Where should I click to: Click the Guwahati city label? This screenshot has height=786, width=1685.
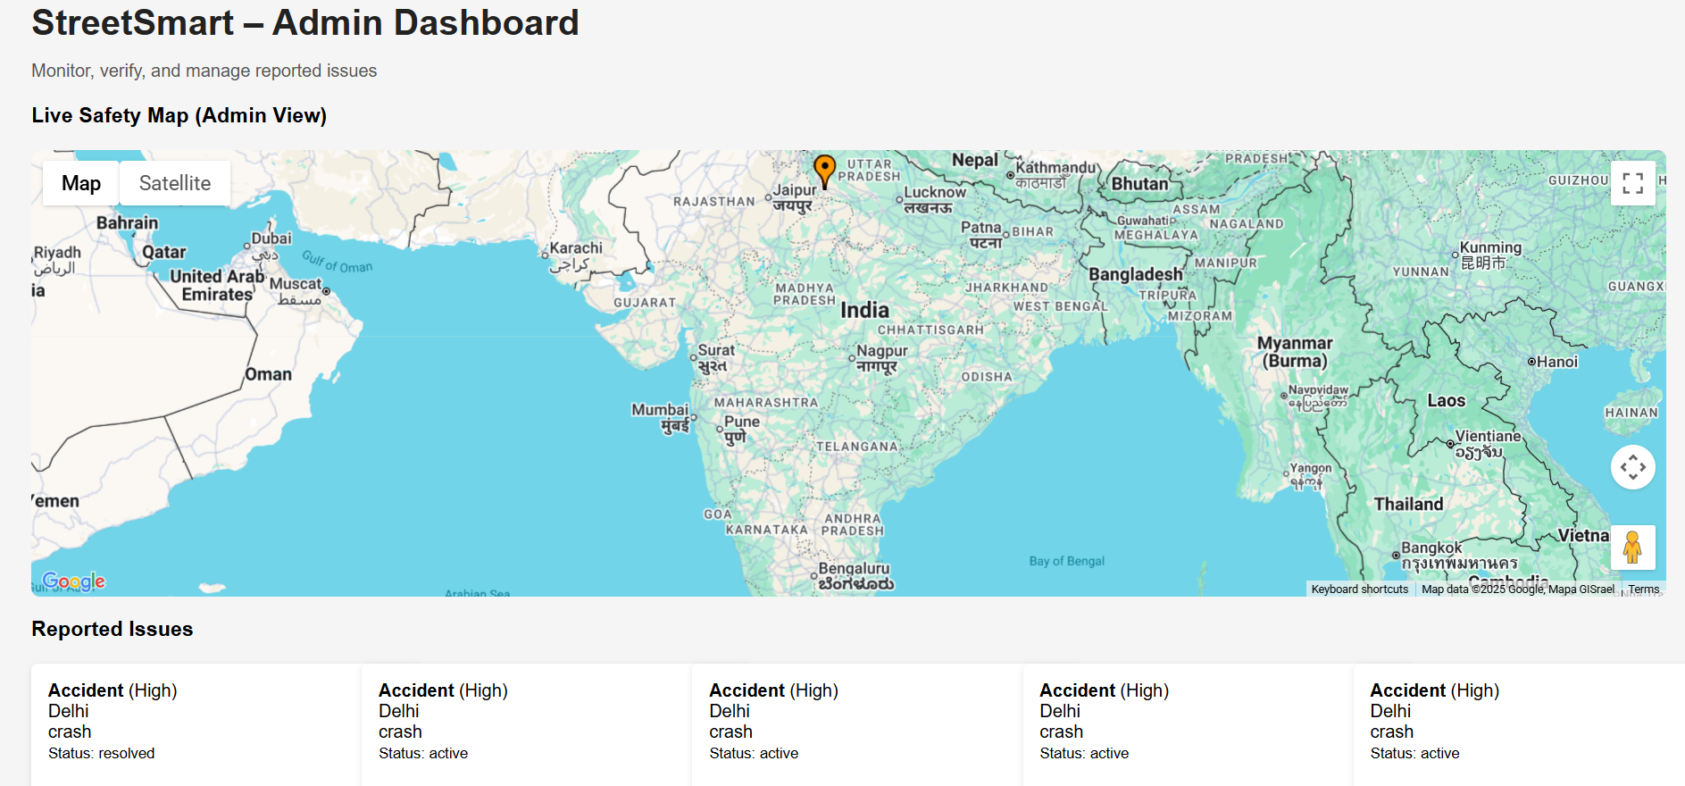[x=1143, y=221]
